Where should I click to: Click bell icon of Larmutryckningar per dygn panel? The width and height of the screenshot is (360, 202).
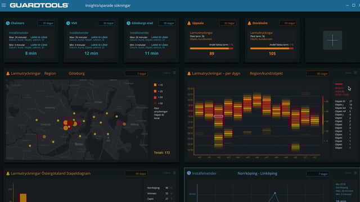(189, 74)
